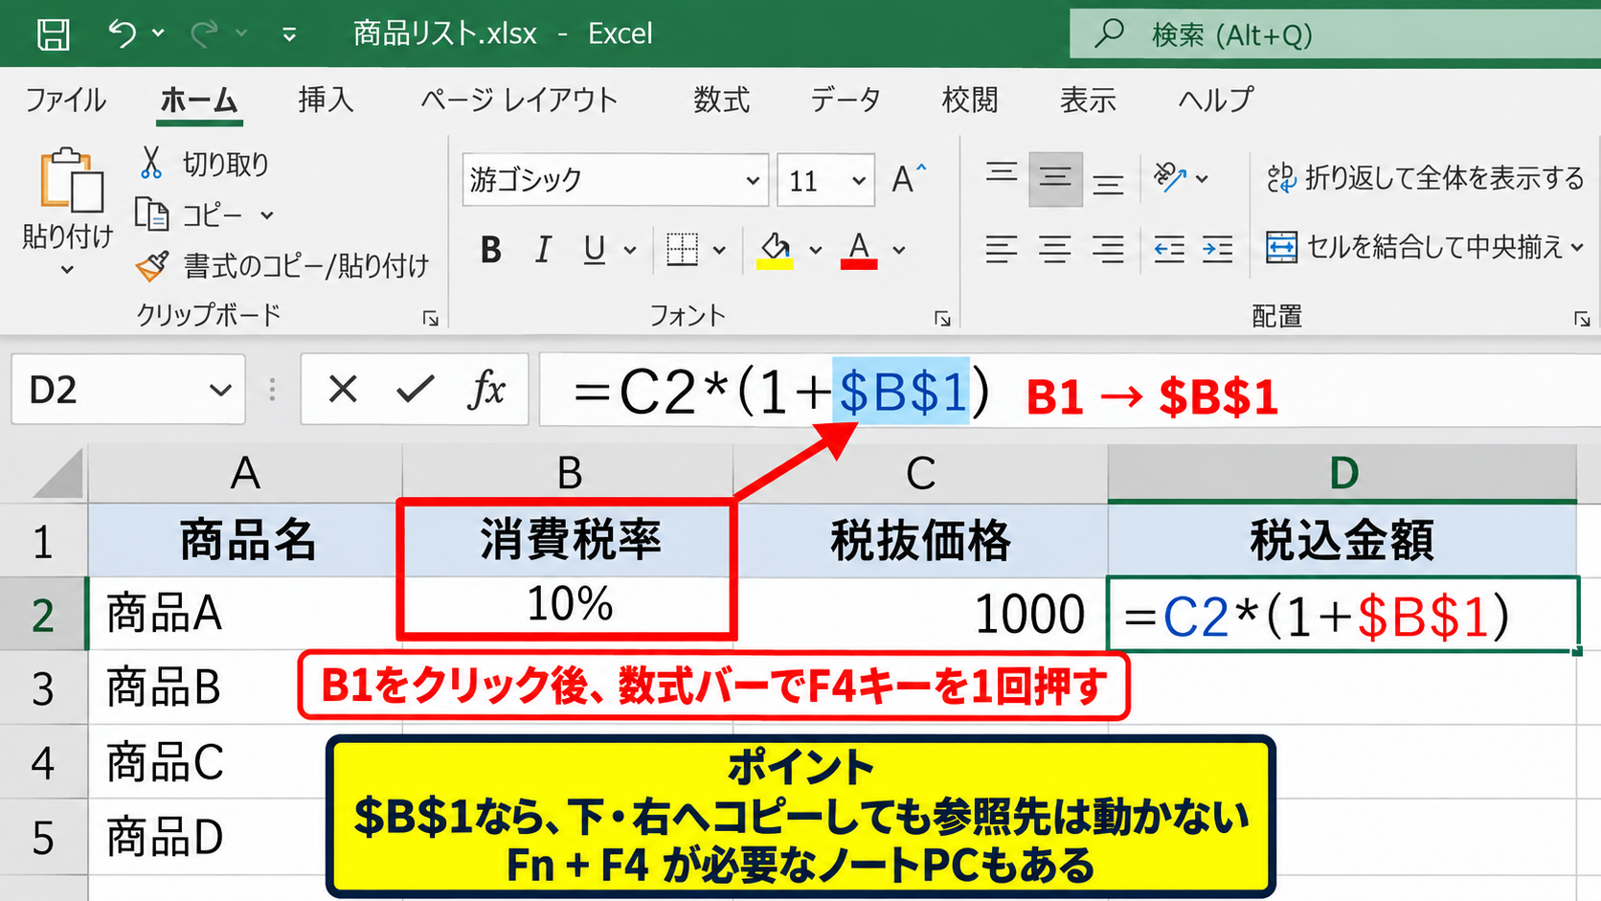
Task: Open the Font group dialog launcher
Action: [943, 318]
